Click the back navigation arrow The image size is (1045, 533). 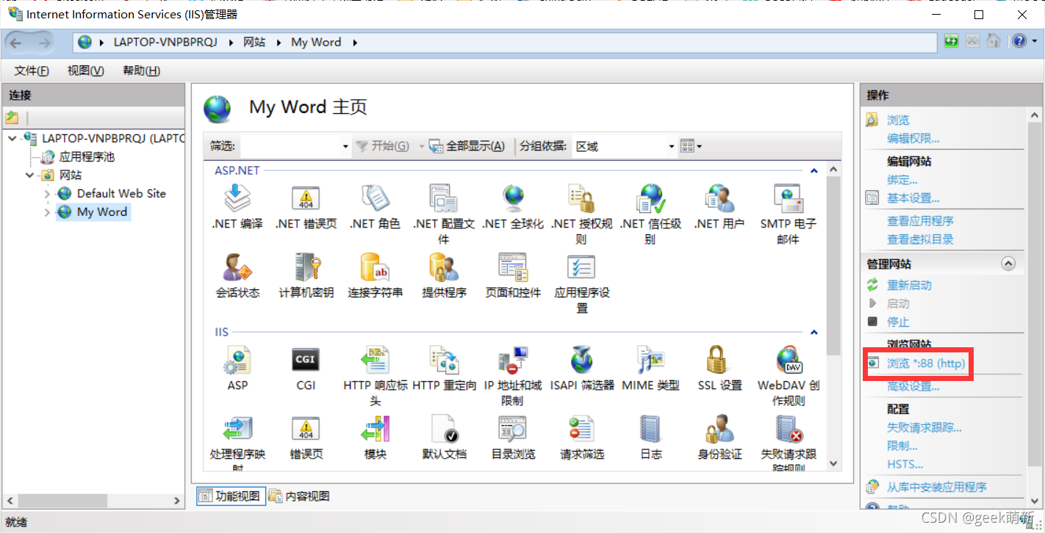coord(17,43)
